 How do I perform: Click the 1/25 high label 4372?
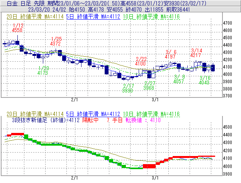coord(55,44)
